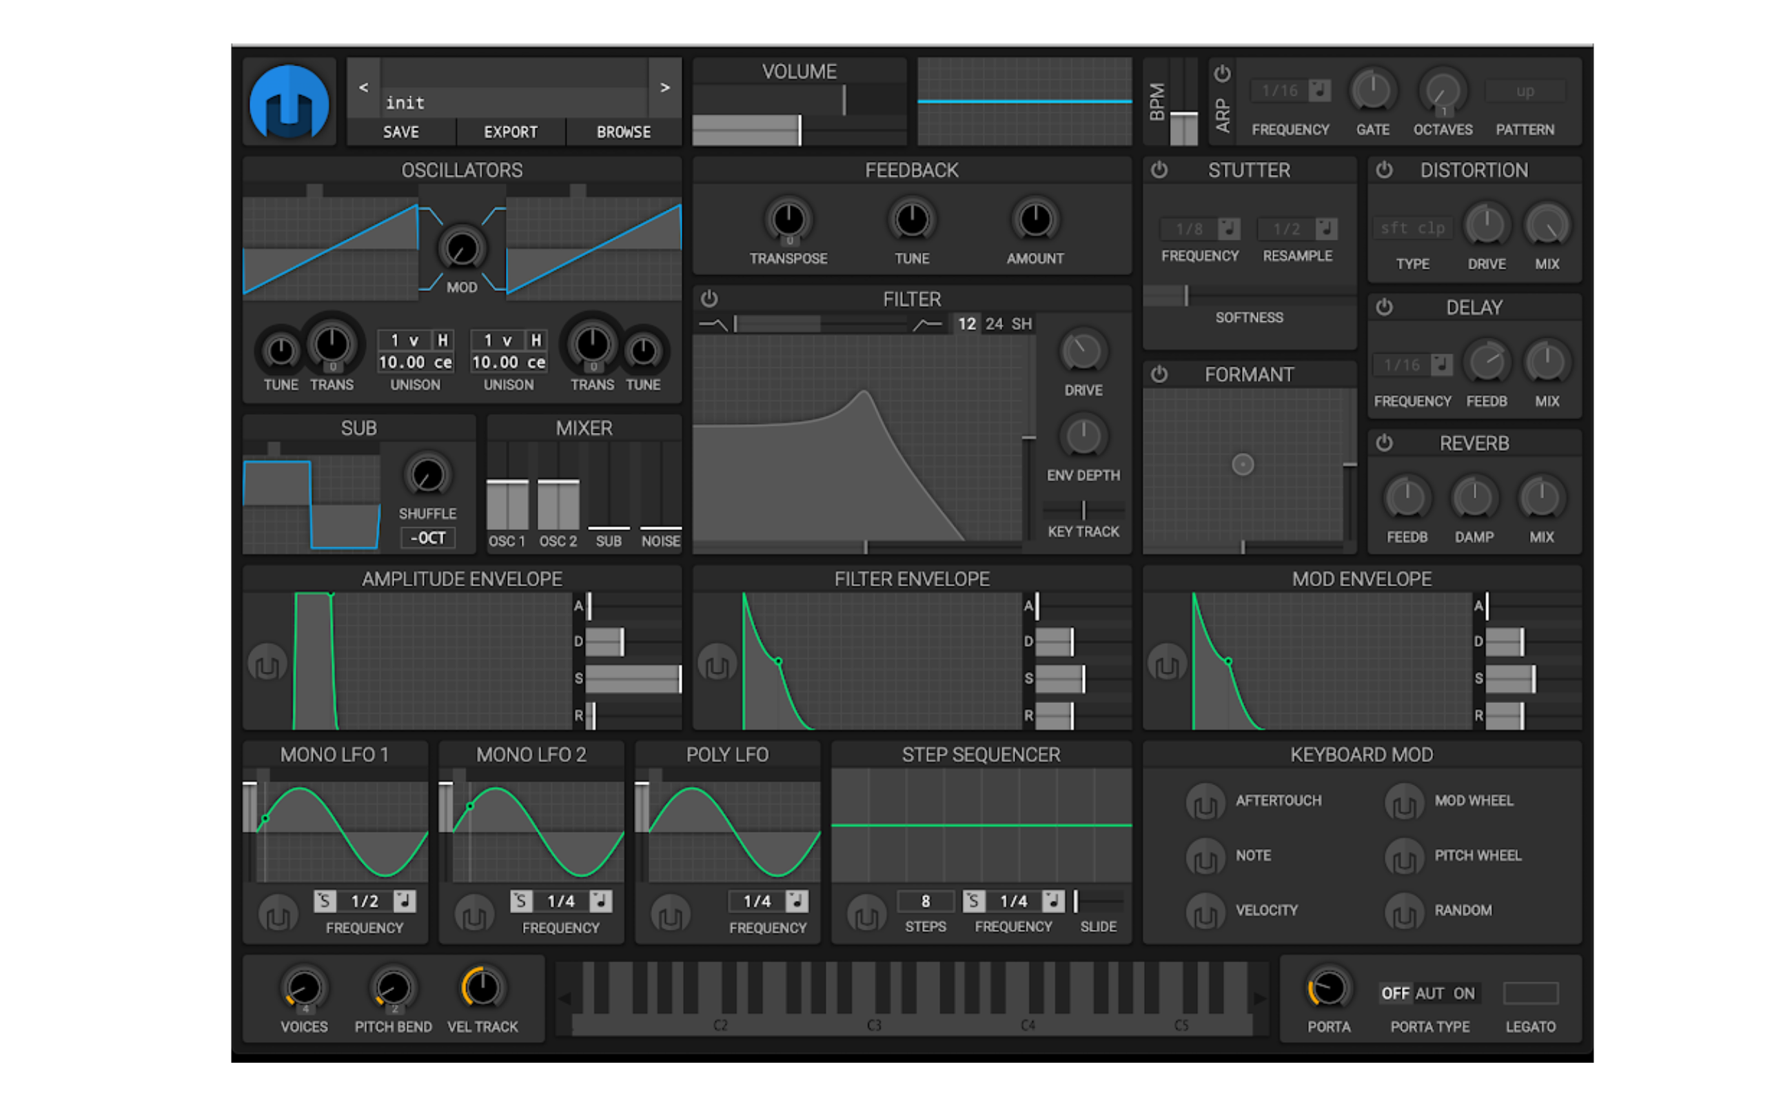Toggle the Delay power button
The width and height of the screenshot is (1792, 1111).
pyautogui.click(x=1383, y=307)
